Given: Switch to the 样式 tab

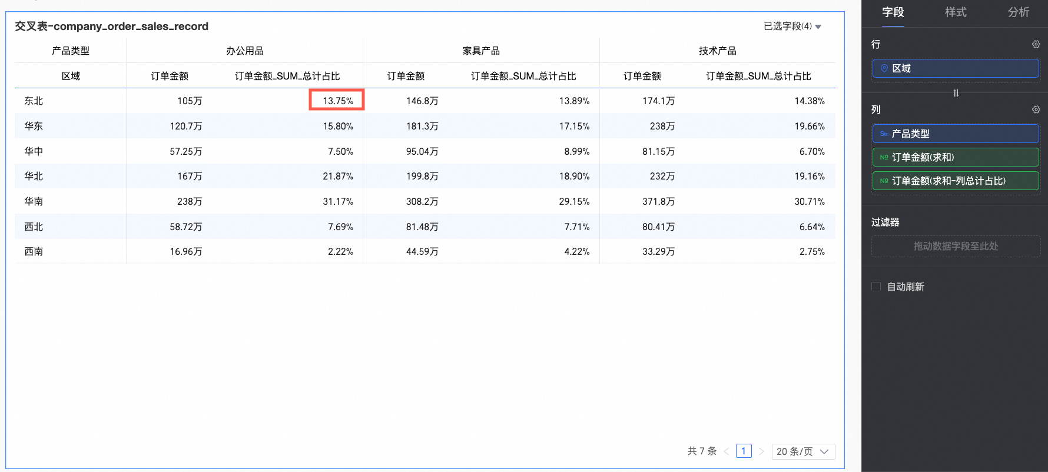Looking at the screenshot, I should click(956, 12).
